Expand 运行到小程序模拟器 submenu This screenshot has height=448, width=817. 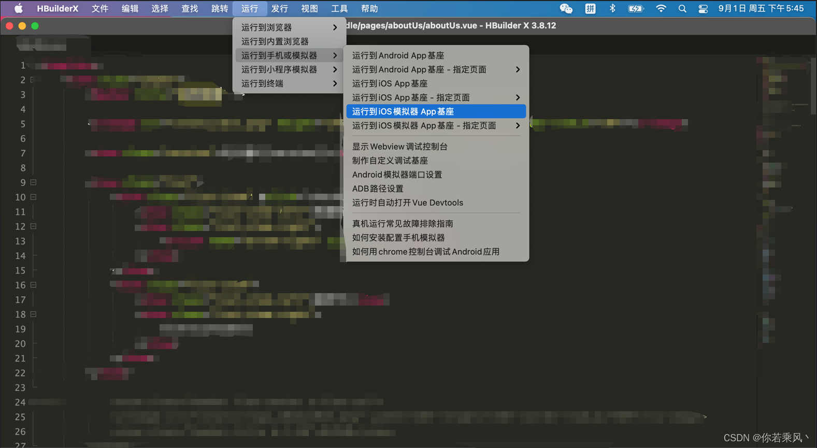pyautogui.click(x=289, y=69)
